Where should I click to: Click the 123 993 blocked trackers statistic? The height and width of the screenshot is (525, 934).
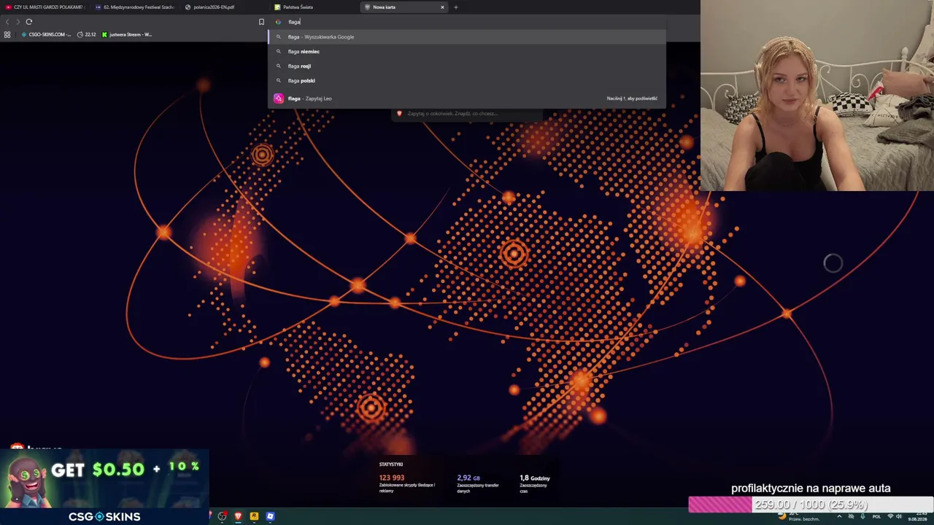click(407, 483)
